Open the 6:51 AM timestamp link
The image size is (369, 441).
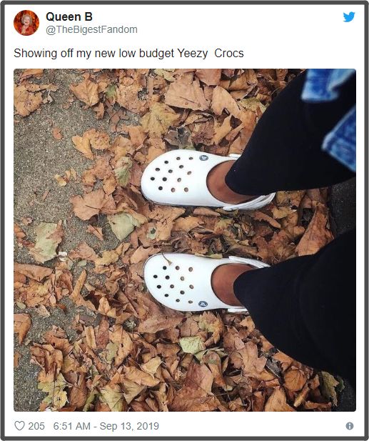(72, 426)
